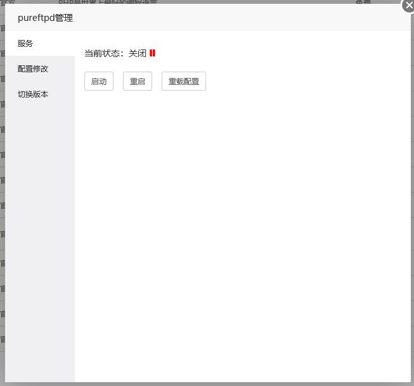Image resolution: width=414 pixels, height=386 pixels.
Task: Click the 启动 button
Action: 99,81
